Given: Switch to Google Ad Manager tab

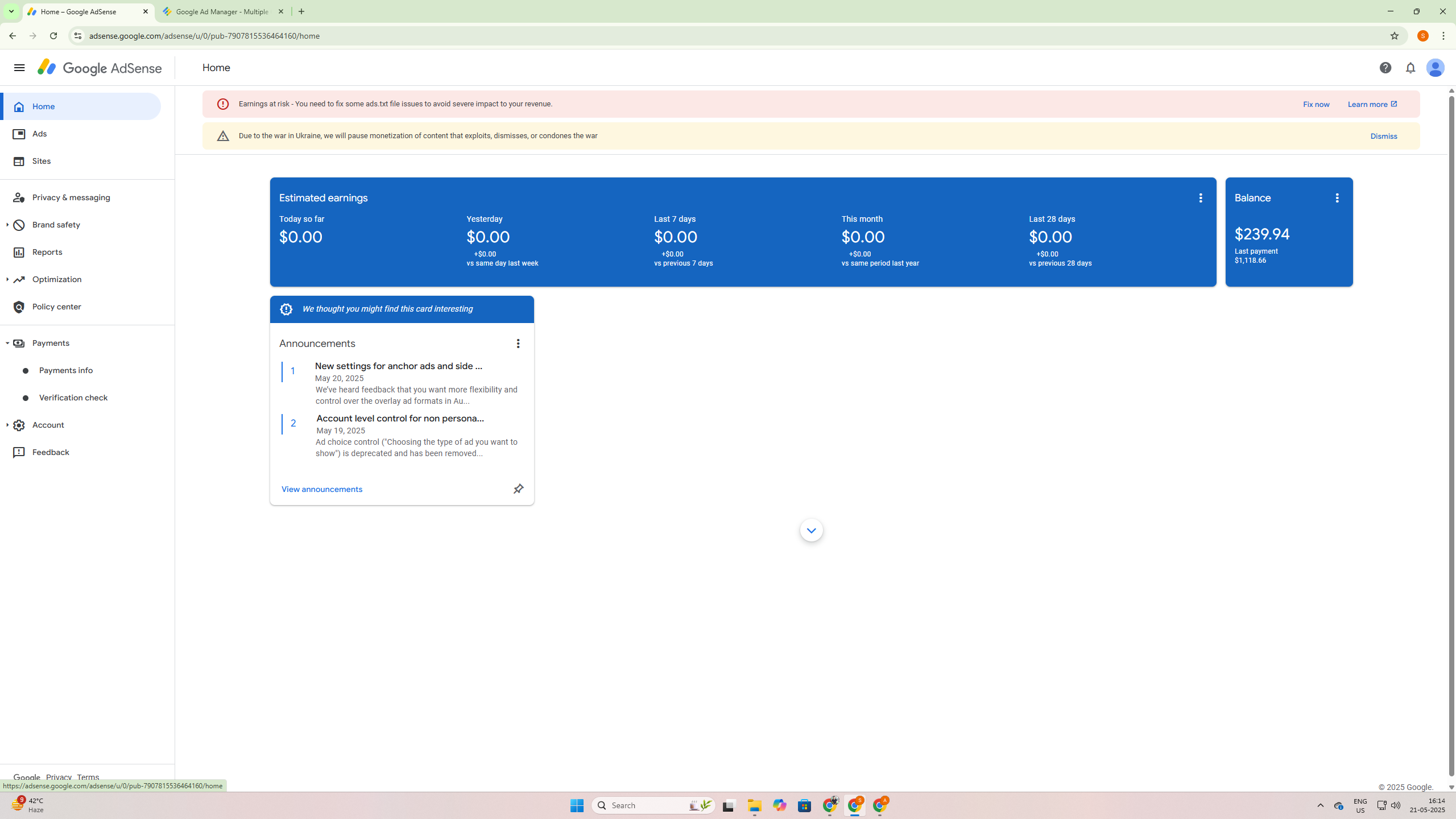Looking at the screenshot, I should point(223,11).
